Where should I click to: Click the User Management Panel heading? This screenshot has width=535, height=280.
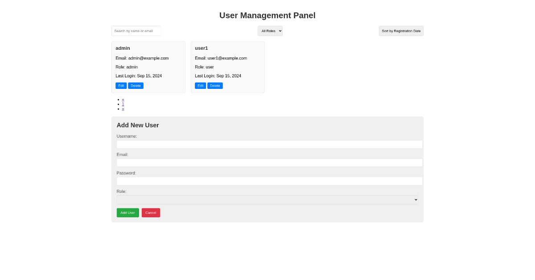point(267,15)
